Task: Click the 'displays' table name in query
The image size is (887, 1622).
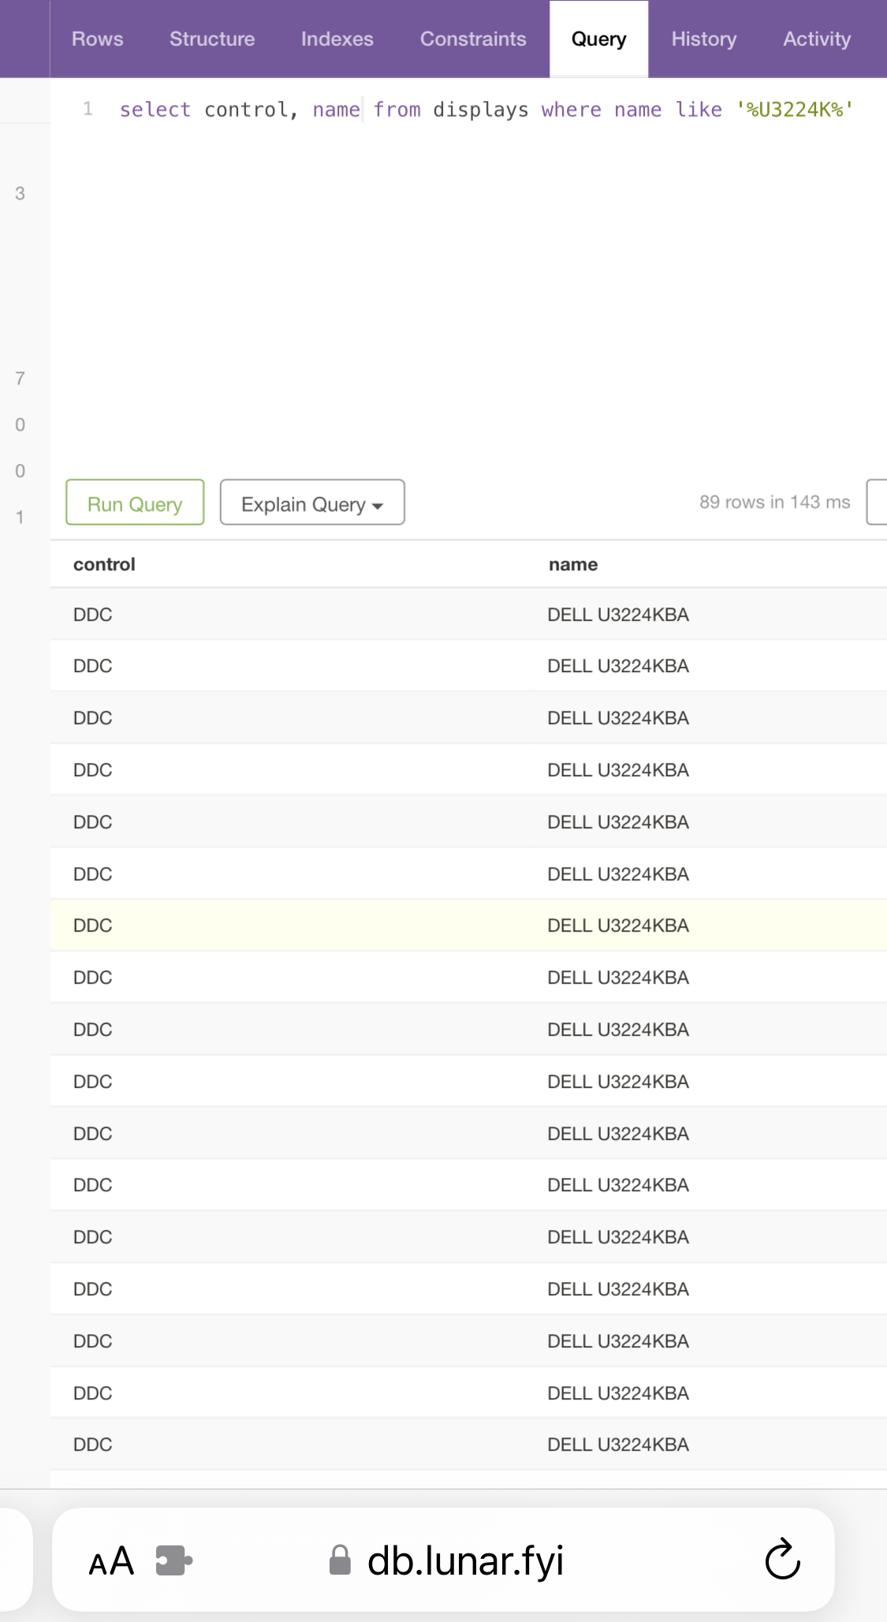Action: 481,110
